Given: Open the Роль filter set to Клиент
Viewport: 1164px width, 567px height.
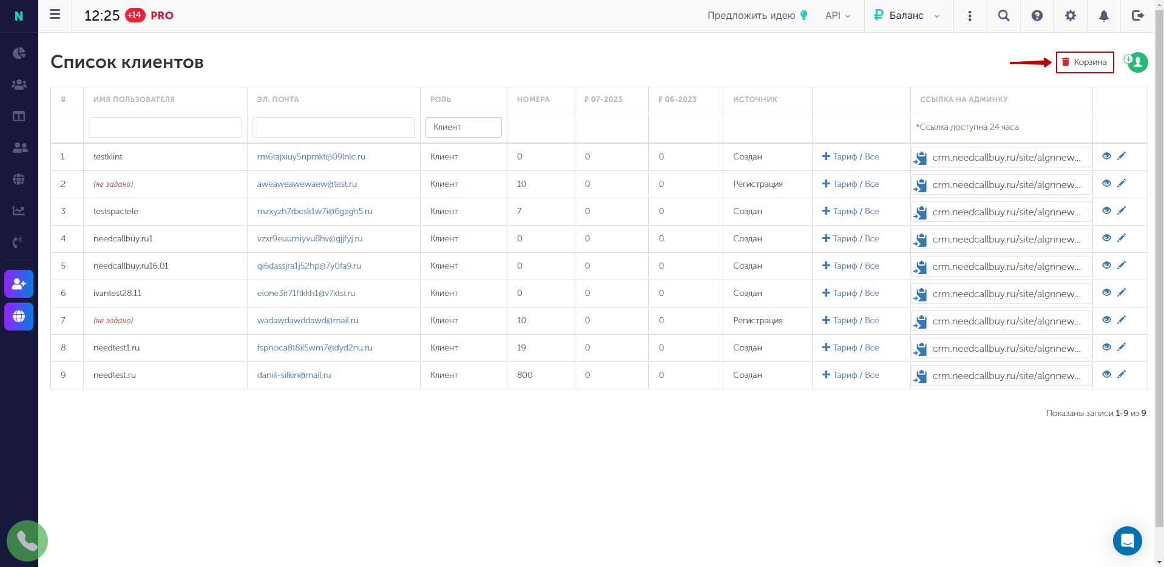Looking at the screenshot, I should click(x=464, y=127).
